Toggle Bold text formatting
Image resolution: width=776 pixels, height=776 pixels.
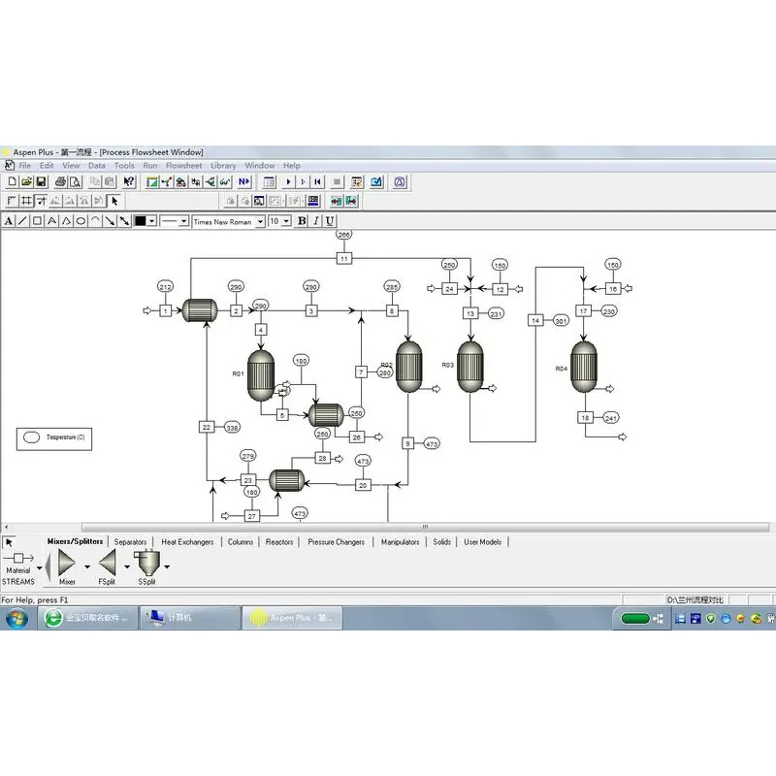point(302,221)
